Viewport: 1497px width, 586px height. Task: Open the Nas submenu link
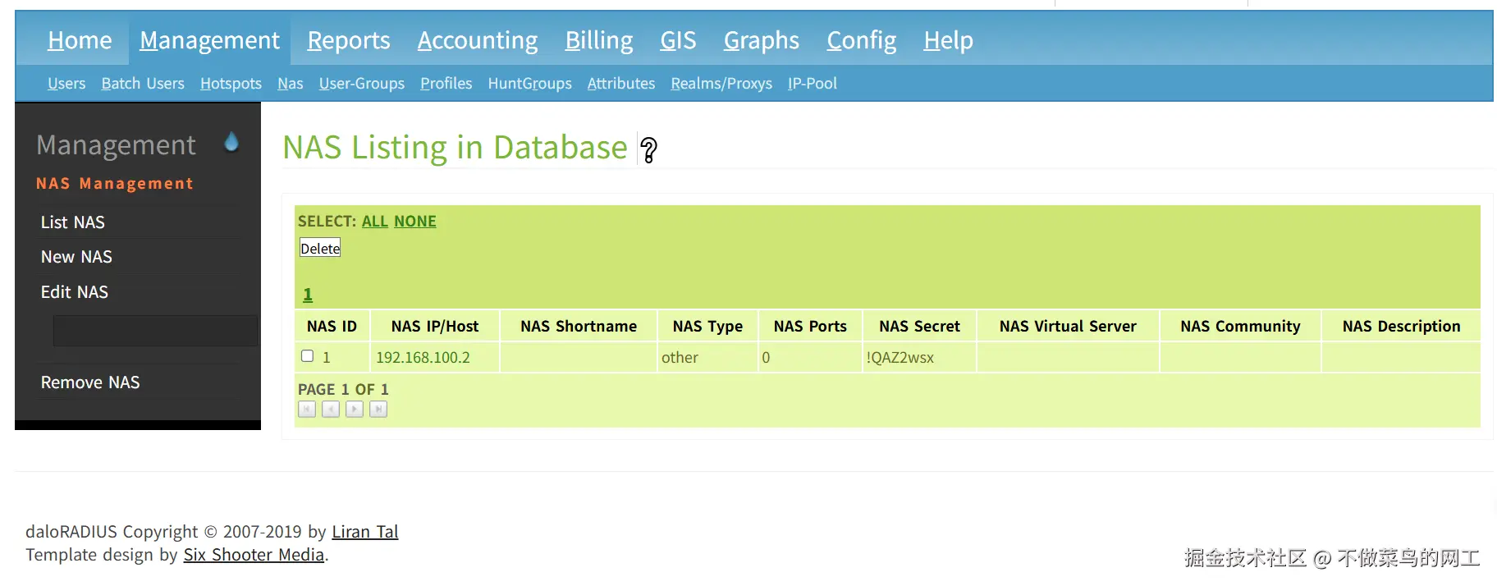(291, 84)
